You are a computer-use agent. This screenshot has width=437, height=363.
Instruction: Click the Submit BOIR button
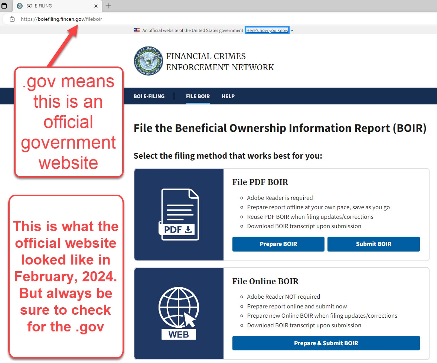point(374,244)
